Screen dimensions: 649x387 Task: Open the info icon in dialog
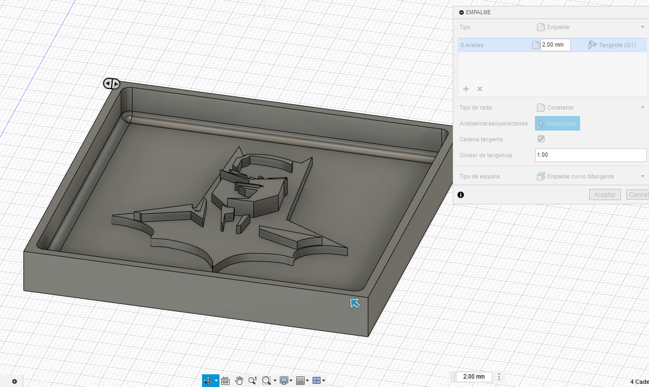coord(461,195)
